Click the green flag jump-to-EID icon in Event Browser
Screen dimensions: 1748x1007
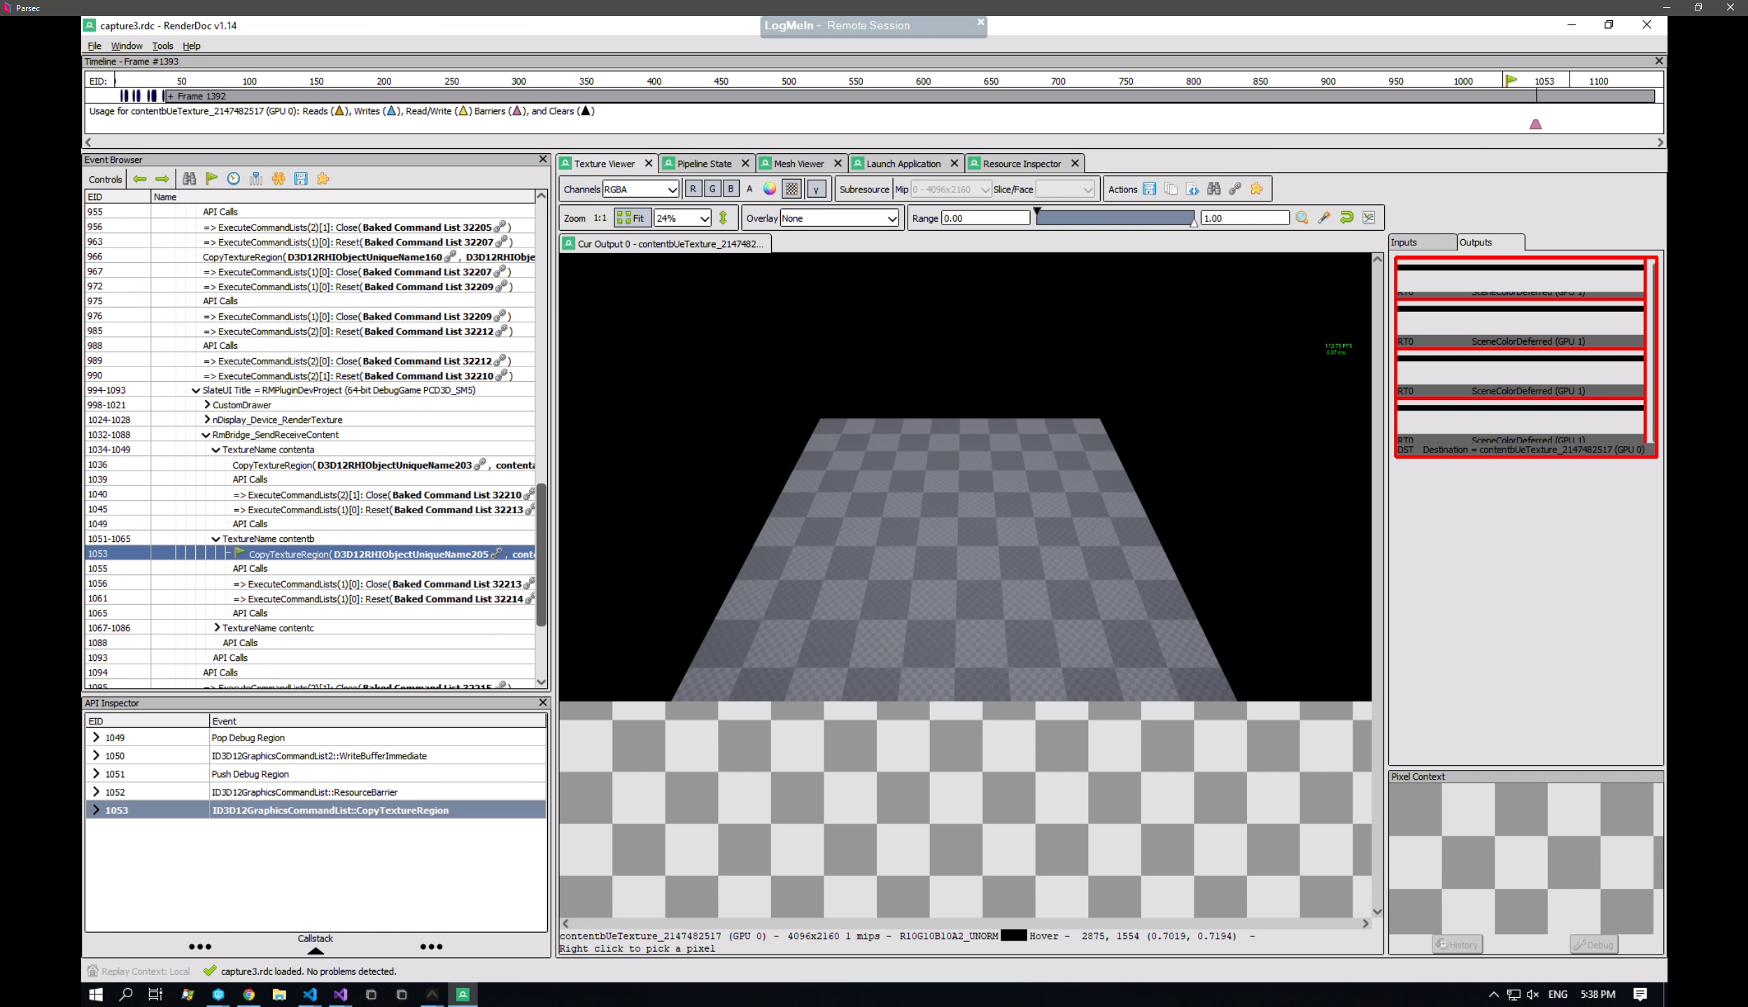pyautogui.click(x=211, y=179)
